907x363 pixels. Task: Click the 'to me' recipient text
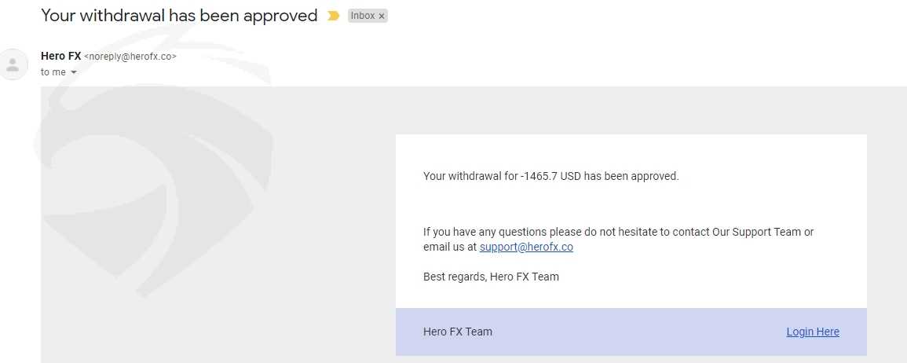[x=53, y=72]
